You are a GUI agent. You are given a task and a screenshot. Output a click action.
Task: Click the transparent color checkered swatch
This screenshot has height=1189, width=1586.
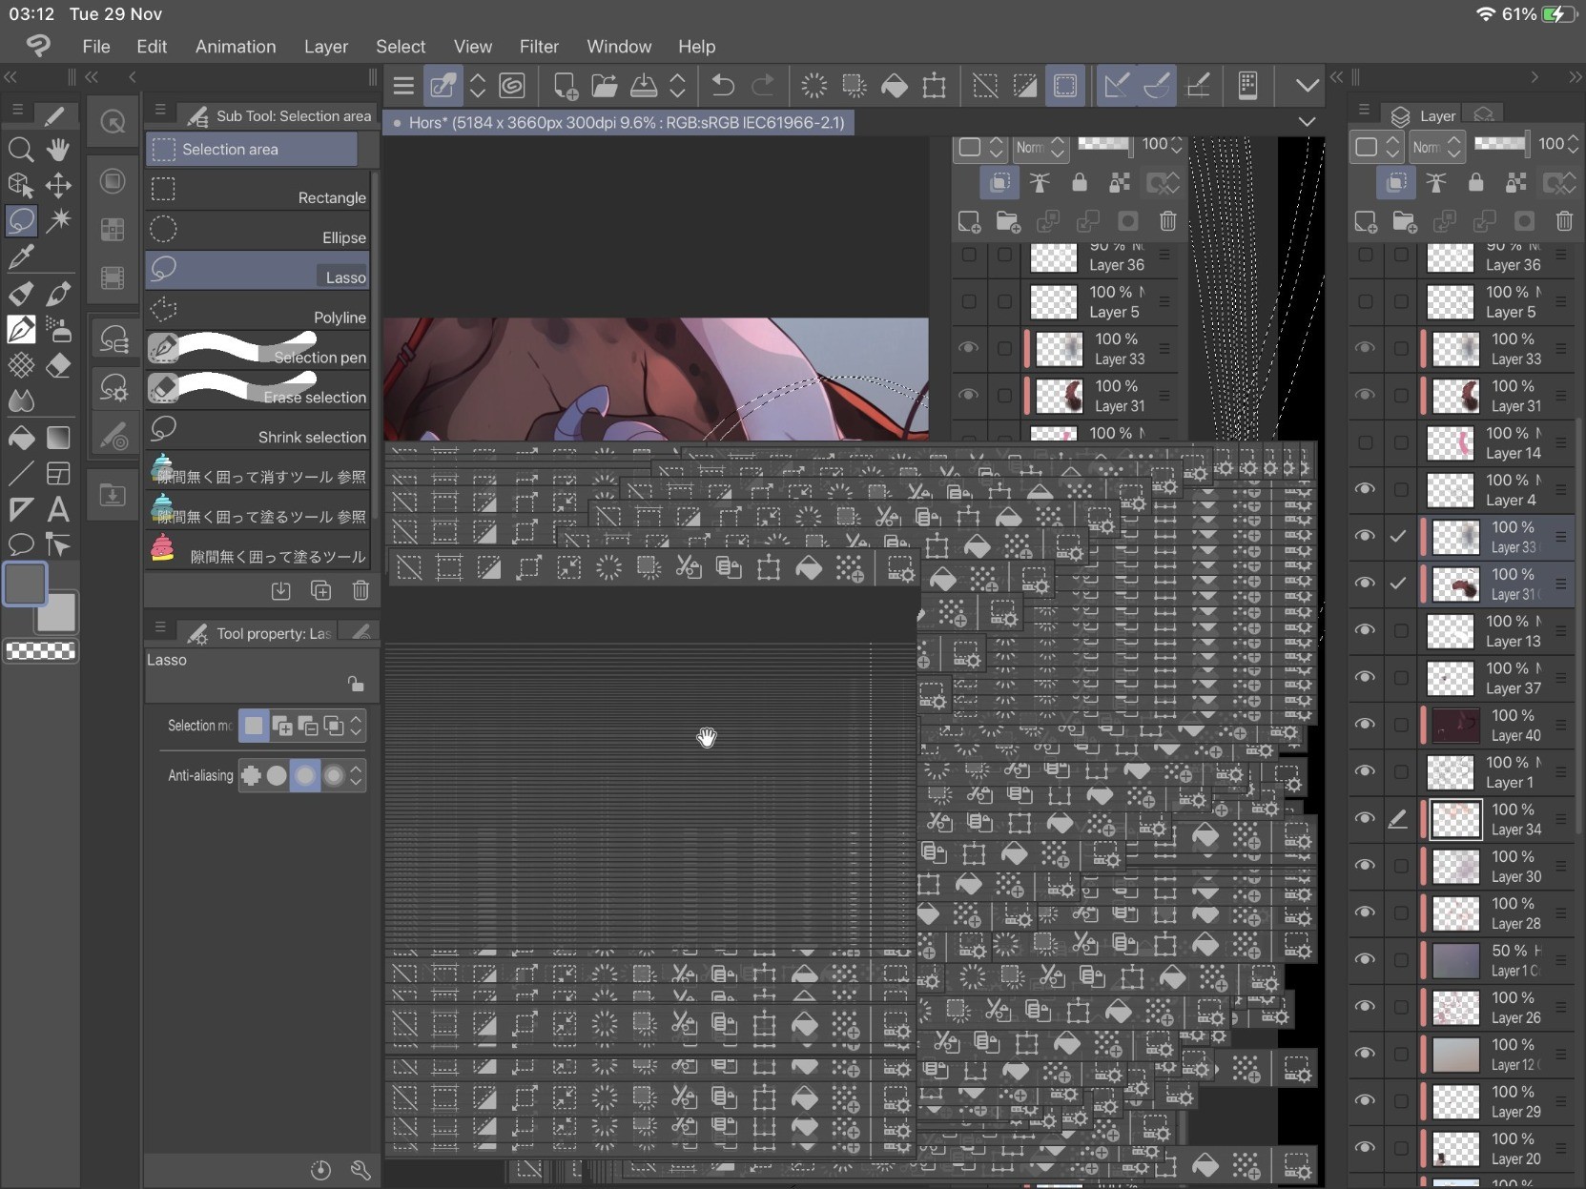[x=40, y=651]
